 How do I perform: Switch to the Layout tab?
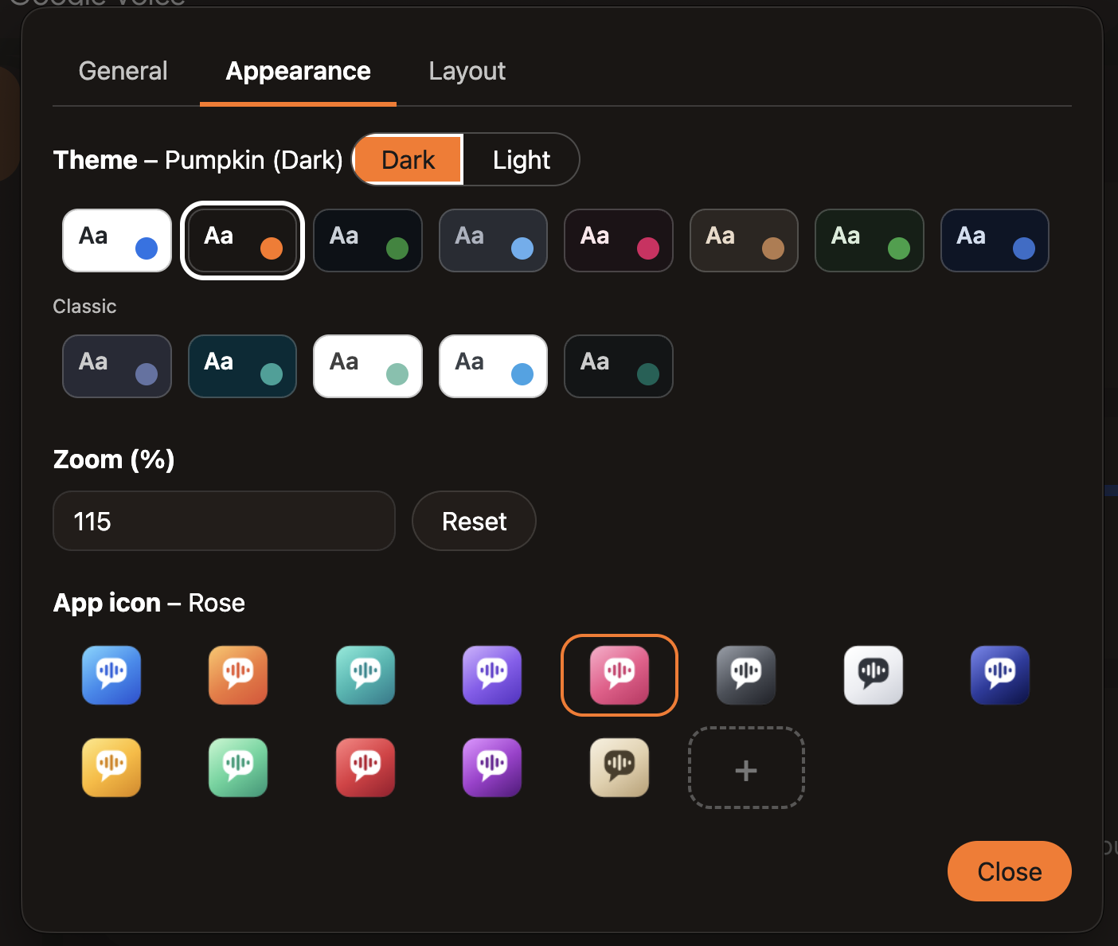(x=467, y=72)
